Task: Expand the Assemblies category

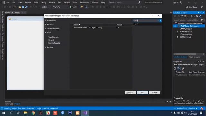Action: pyautogui.click(x=46, y=20)
